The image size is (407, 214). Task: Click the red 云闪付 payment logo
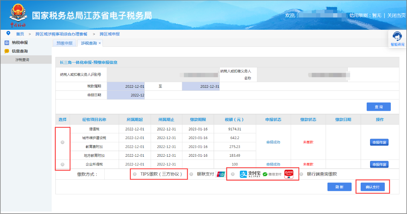289,174
